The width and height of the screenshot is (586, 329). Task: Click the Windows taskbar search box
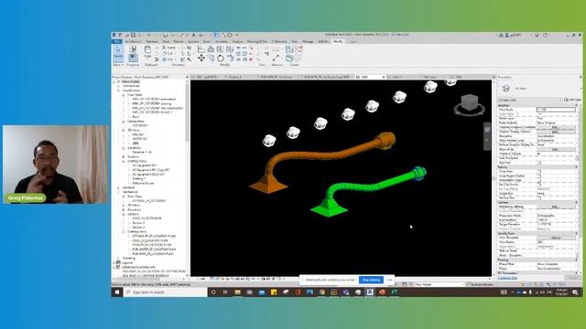[165, 292]
